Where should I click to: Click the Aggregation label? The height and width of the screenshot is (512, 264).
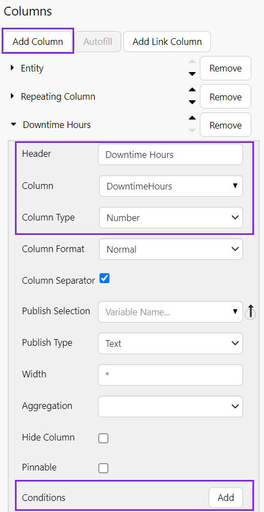tap(47, 406)
